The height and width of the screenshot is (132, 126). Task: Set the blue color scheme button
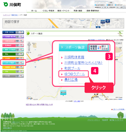108,7
